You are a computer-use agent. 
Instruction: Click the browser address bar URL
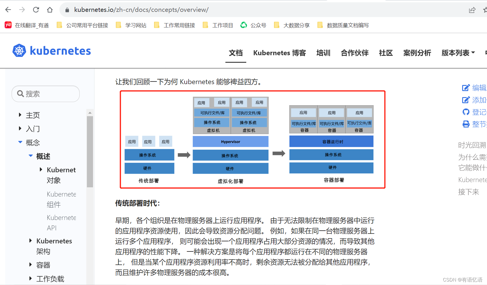tap(141, 10)
